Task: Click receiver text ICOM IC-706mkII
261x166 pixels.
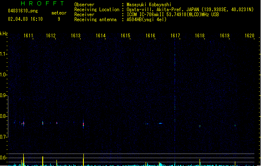Action: (x=146, y=15)
